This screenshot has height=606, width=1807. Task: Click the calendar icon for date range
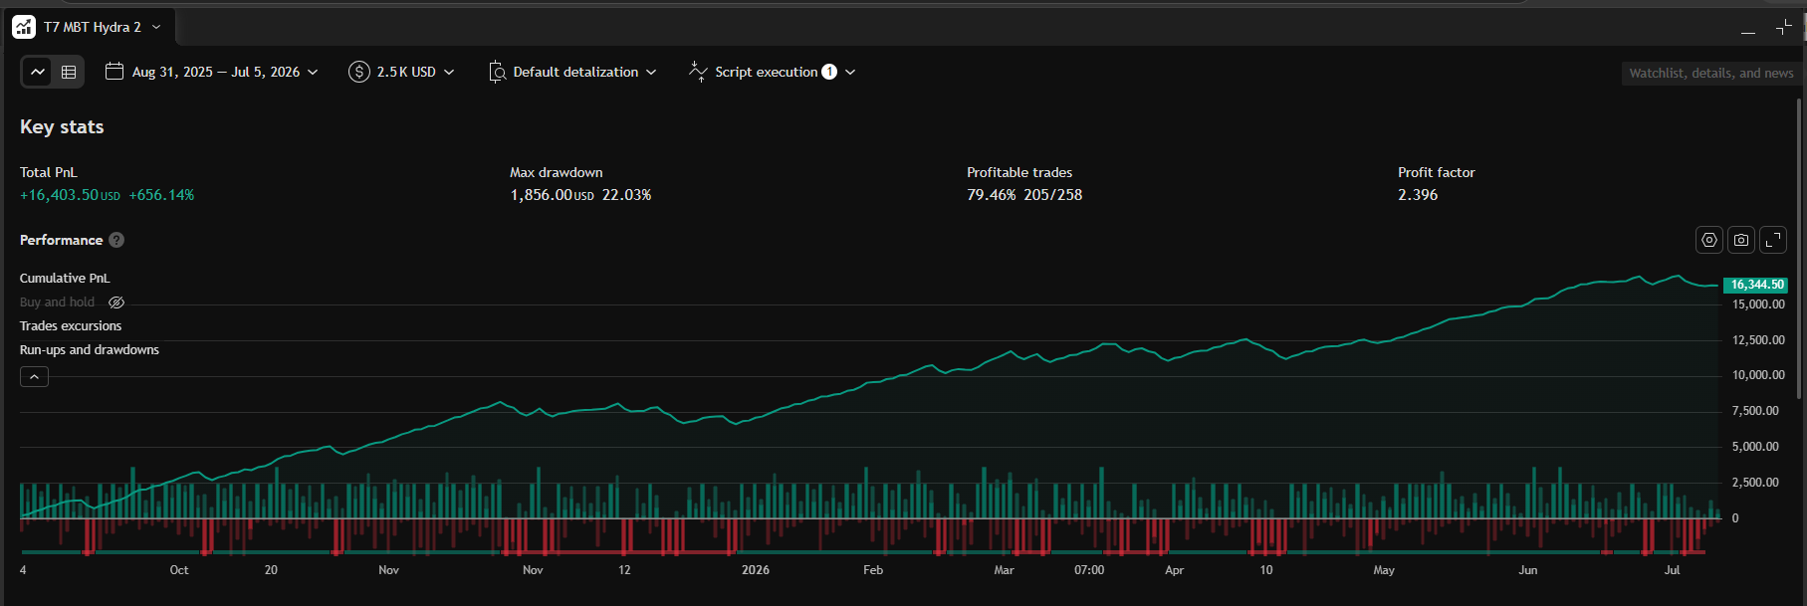coord(114,72)
